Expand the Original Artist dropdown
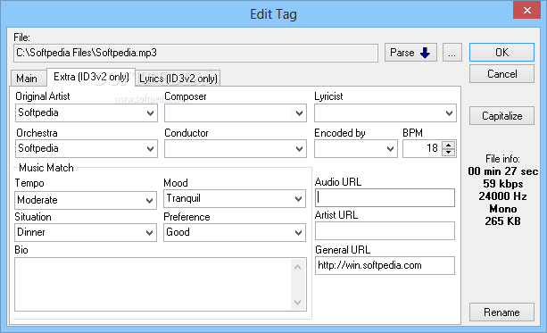 click(x=150, y=113)
